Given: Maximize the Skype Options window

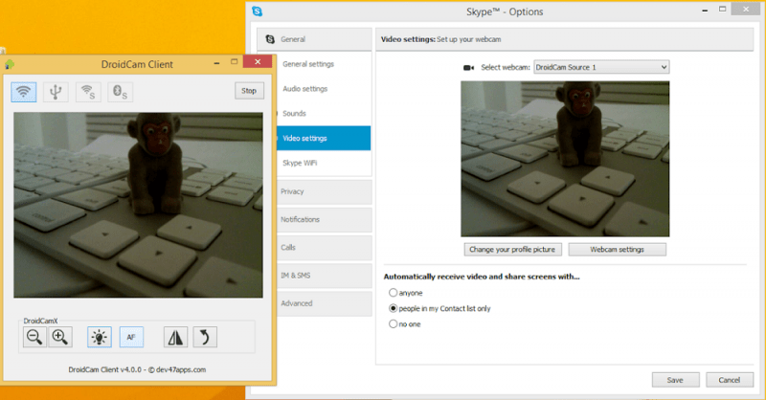Looking at the screenshot, I should coord(723,10).
